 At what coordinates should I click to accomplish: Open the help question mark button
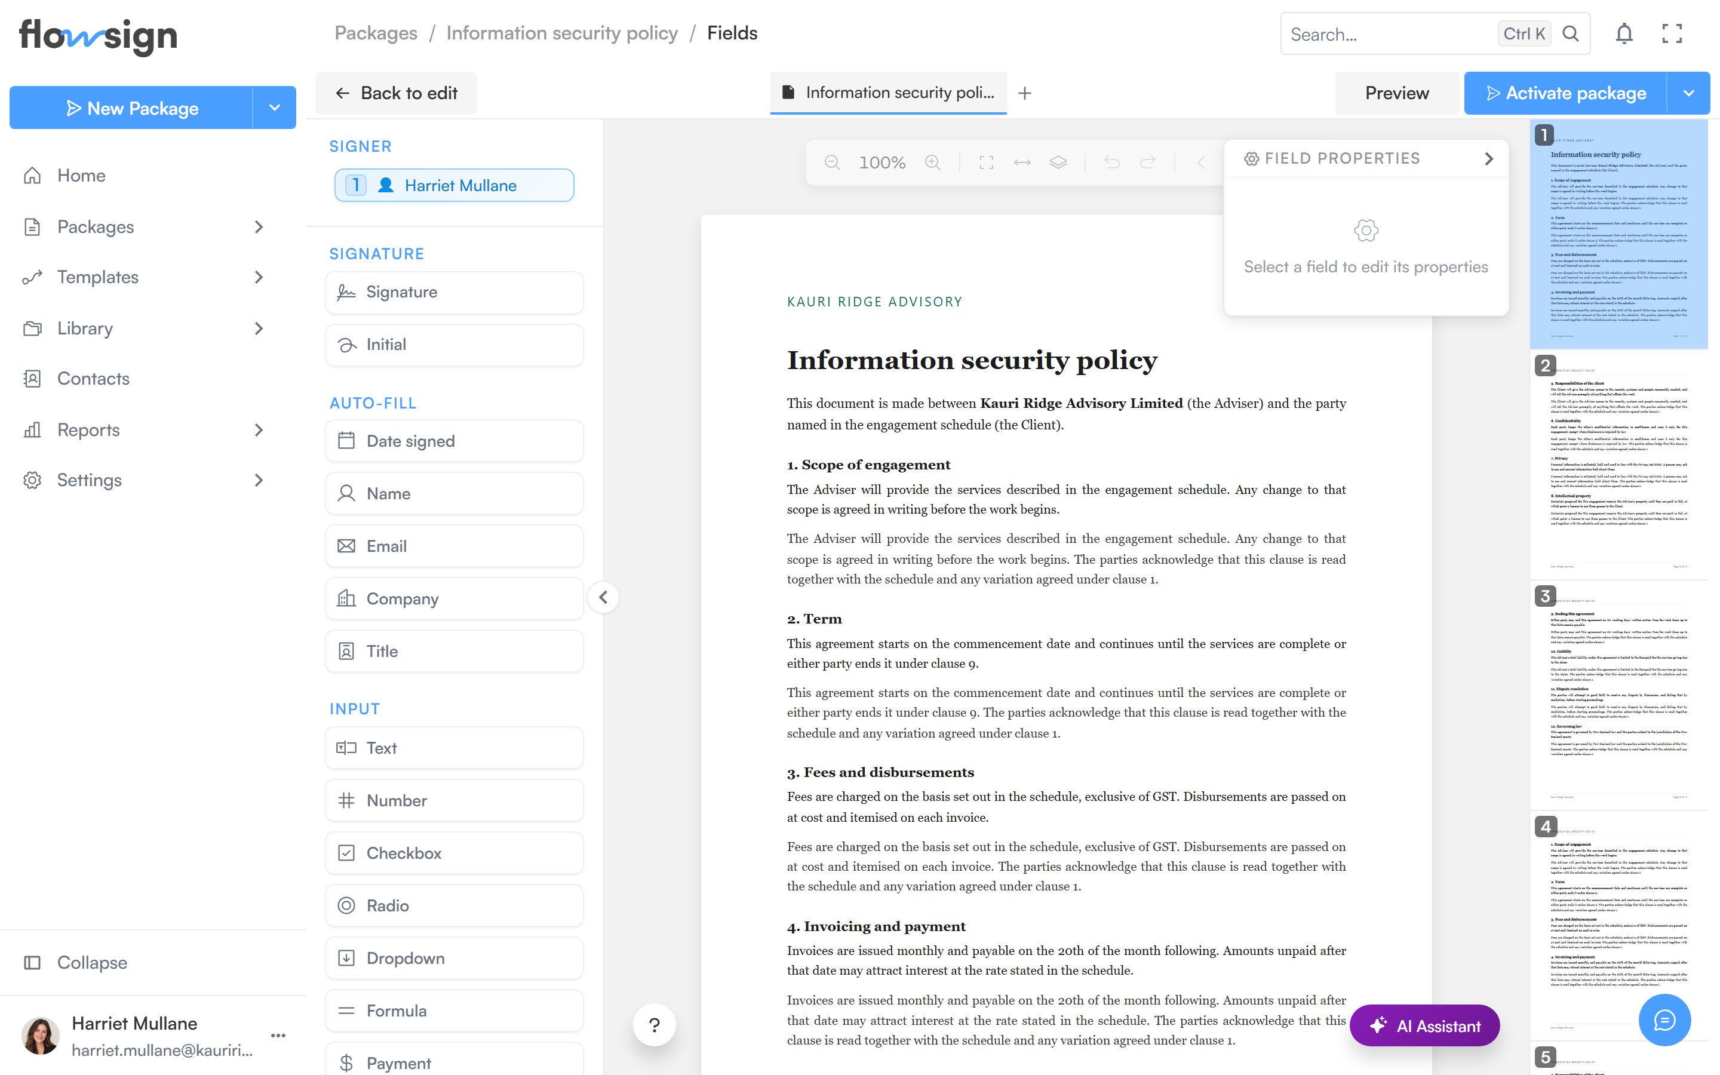click(655, 1024)
